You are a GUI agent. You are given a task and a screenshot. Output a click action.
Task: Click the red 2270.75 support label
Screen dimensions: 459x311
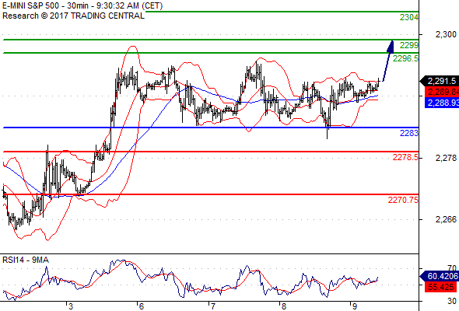[x=403, y=200]
